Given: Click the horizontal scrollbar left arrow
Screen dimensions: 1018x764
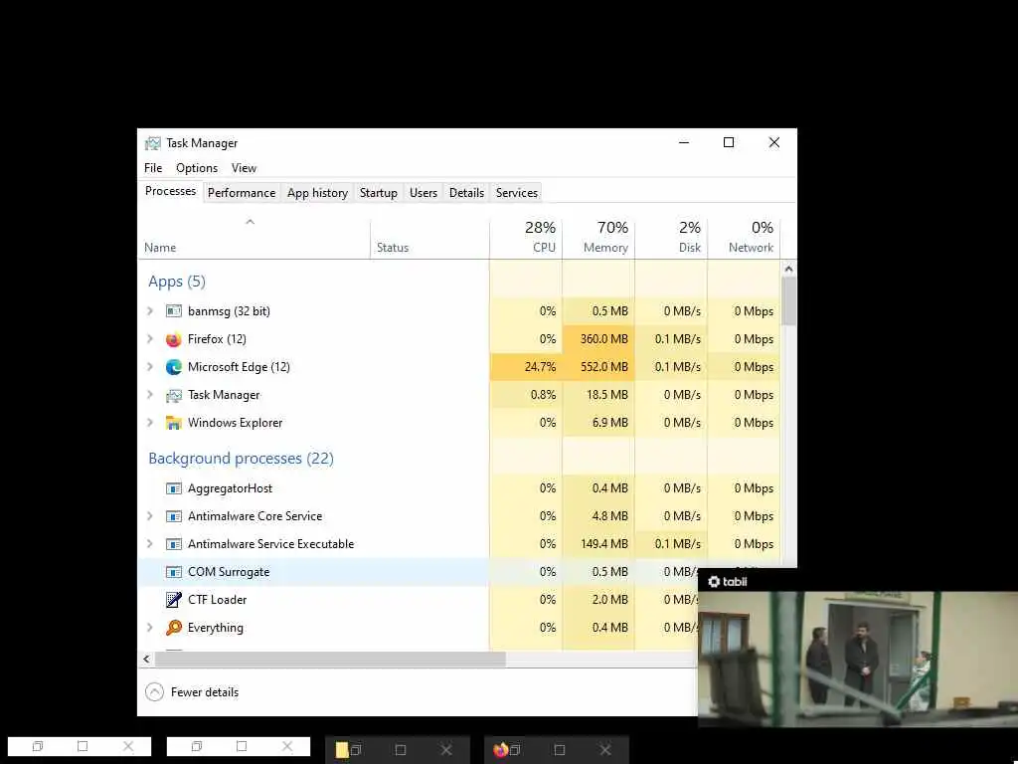Looking at the screenshot, I should 147,659.
